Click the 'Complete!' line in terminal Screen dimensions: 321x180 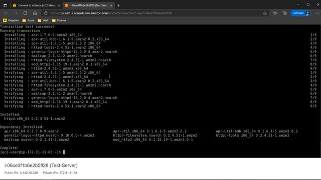pyautogui.click(x=9, y=148)
